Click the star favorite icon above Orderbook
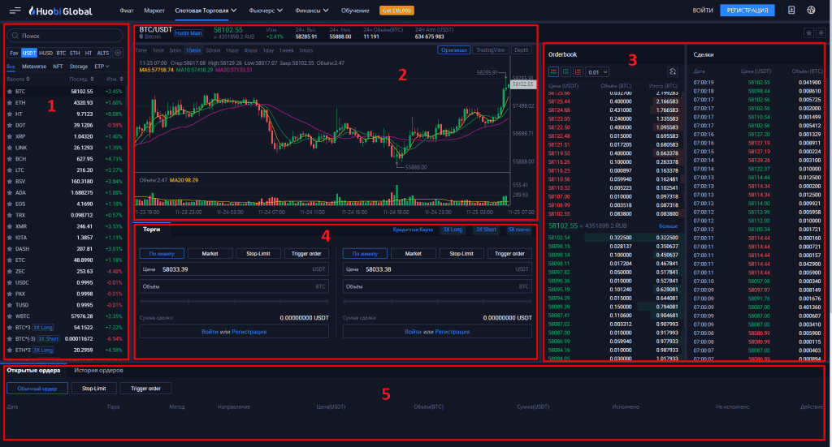832x447 pixels. (x=808, y=32)
